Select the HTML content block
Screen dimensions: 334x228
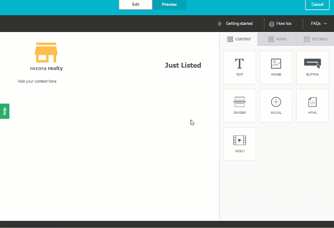point(312,106)
